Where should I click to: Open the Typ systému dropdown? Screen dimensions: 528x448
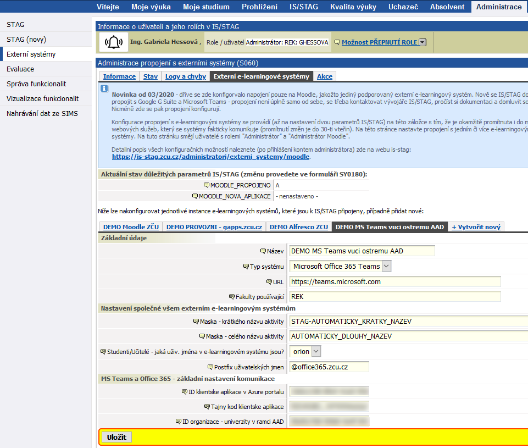387,266
